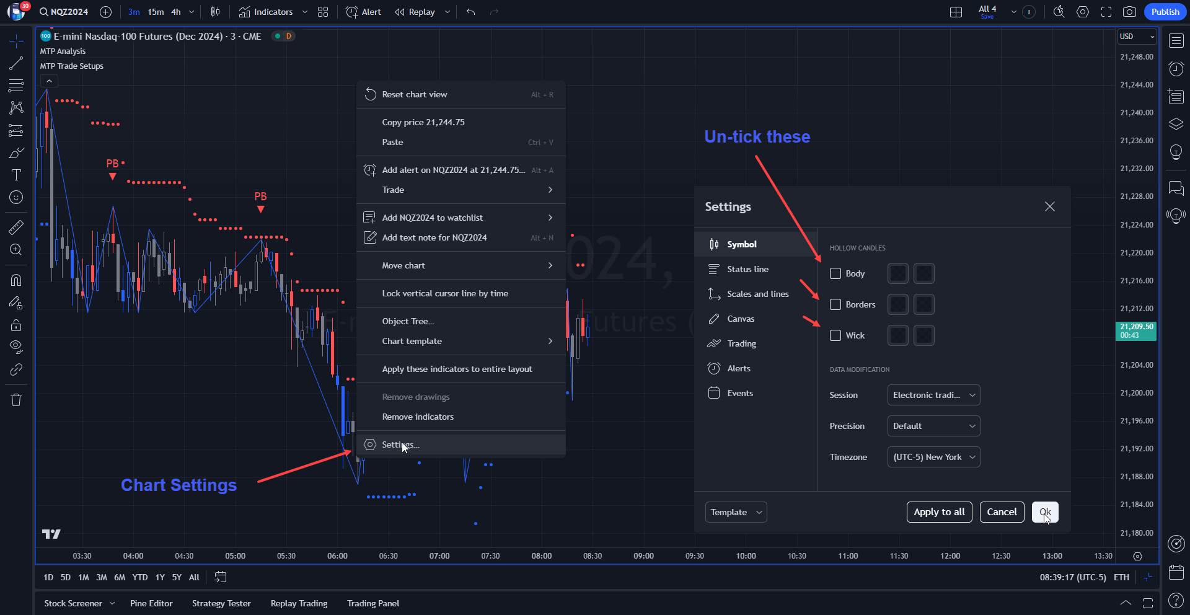Take a chart snapshot with the camera icon
This screenshot has width=1190, height=615.
(1130, 11)
